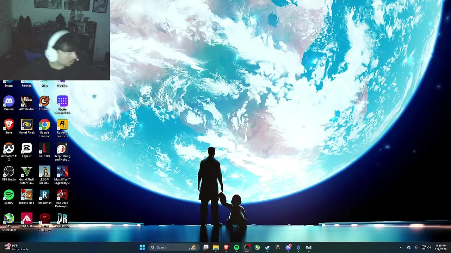The height and width of the screenshot is (253, 451).
Task: Click the blue diamond taskbar app icon
Action: click(x=298, y=247)
